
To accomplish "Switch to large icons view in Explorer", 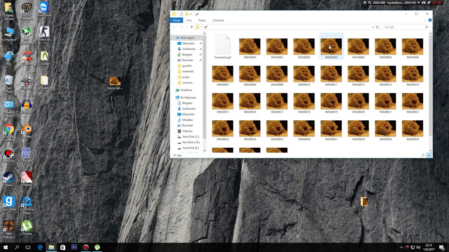I will point(429,155).
